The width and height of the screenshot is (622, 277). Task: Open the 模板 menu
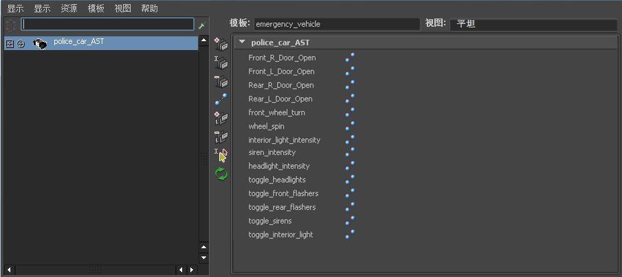[96, 8]
